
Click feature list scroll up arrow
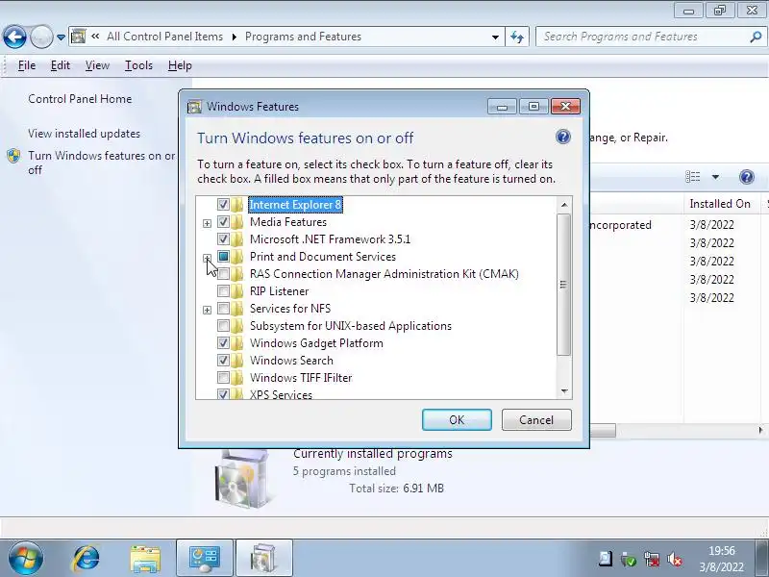pos(564,205)
